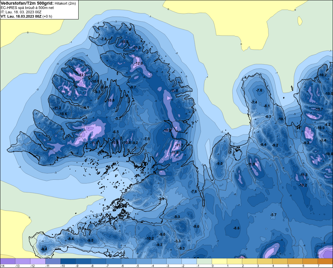Click the -12.7 temperature label
The height and width of the screenshot is (268, 333).
(83, 75)
